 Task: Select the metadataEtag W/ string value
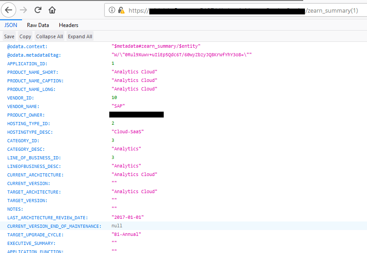coord(182,54)
